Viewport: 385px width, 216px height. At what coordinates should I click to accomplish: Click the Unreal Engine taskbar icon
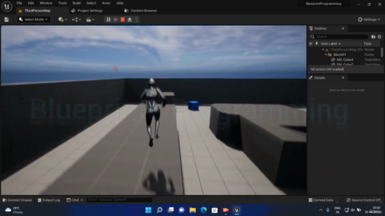[236, 210]
